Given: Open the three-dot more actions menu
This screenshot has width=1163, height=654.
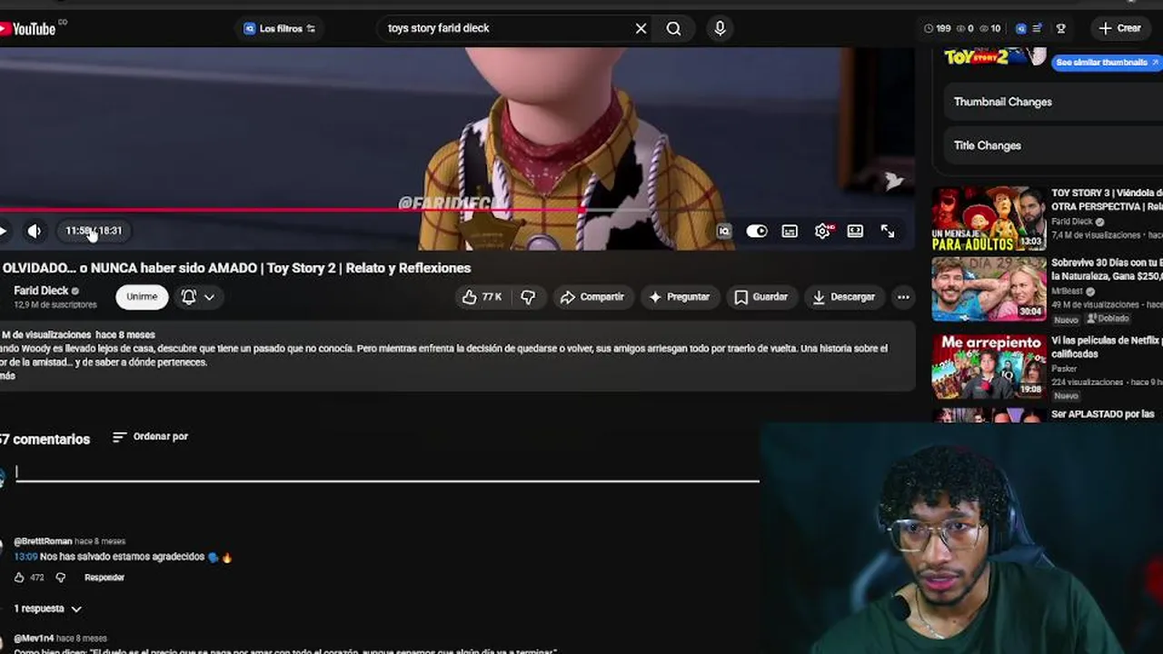Looking at the screenshot, I should 903,297.
